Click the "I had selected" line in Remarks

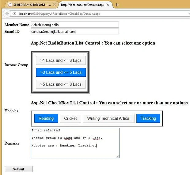tap(46, 130)
